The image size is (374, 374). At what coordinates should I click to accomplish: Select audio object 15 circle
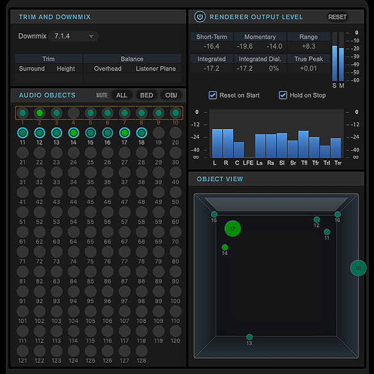point(91,133)
